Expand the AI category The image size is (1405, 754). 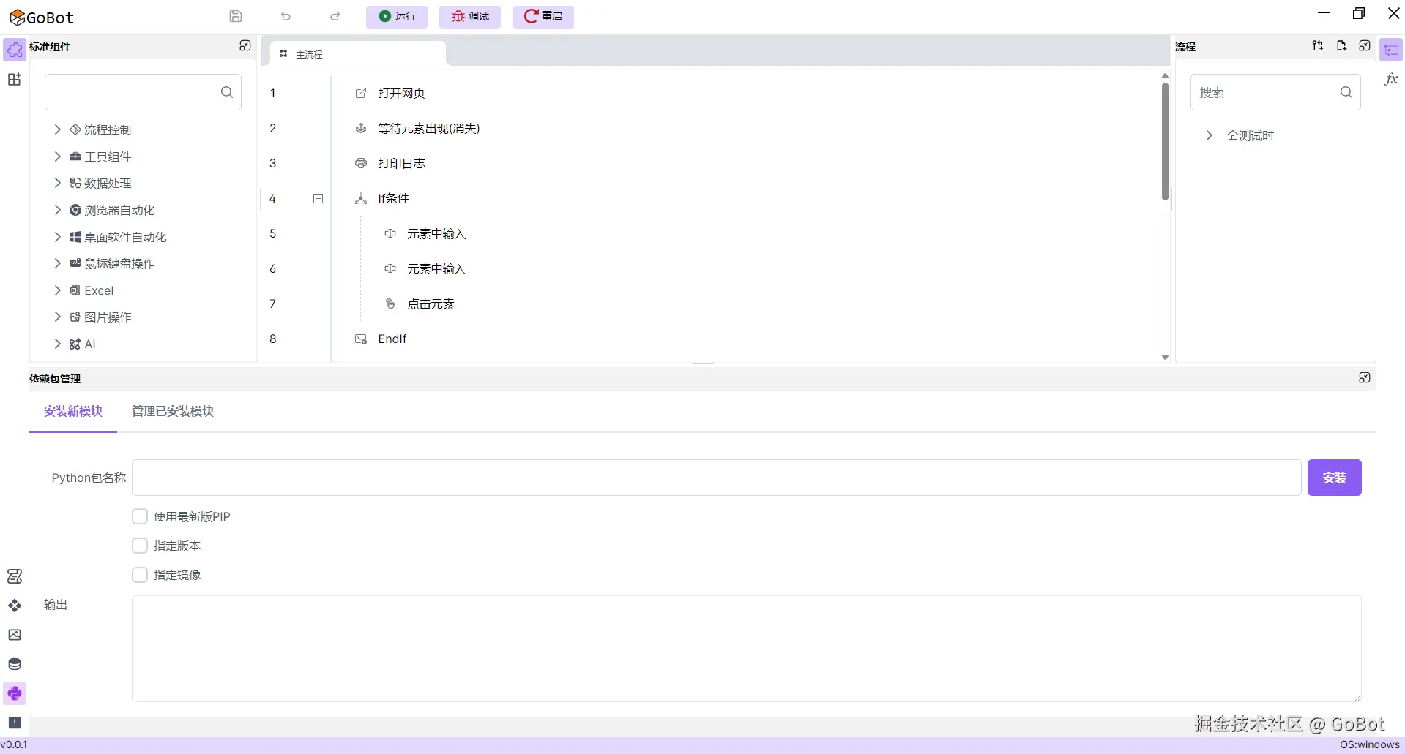(x=58, y=344)
